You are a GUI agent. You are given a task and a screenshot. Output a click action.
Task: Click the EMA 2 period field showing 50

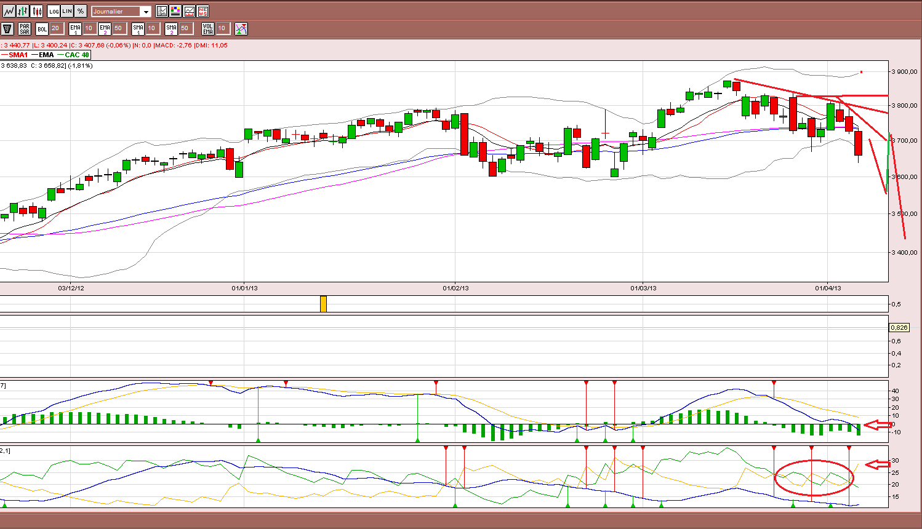pyautogui.click(x=119, y=28)
